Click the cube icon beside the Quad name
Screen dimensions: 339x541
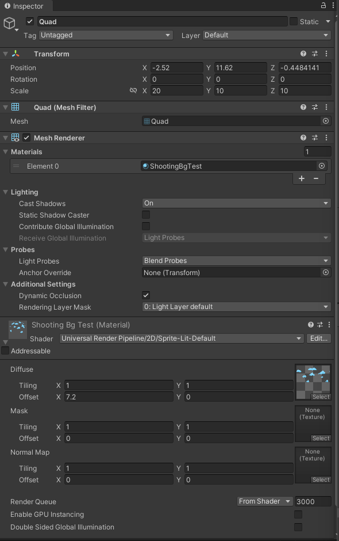pos(9,21)
